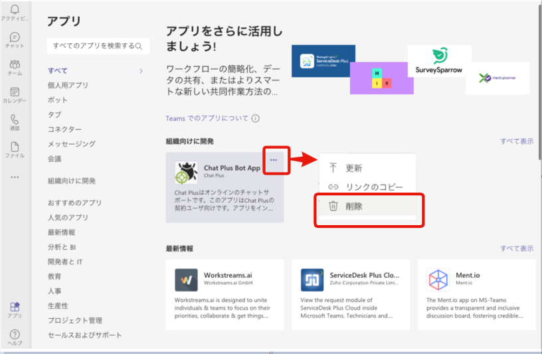
Task: Open the Workstreams.ai app card
Action: coord(224,294)
